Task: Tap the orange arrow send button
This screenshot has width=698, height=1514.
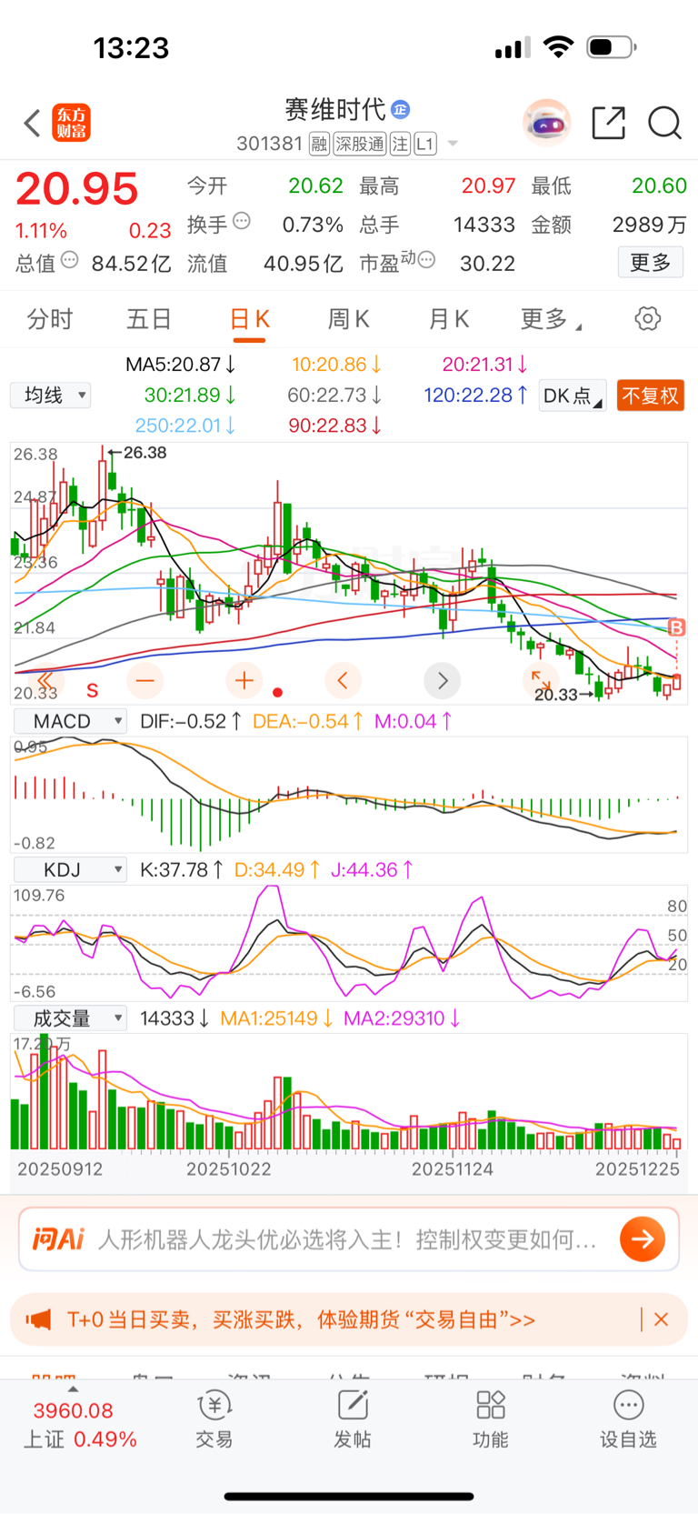Action: [643, 1238]
